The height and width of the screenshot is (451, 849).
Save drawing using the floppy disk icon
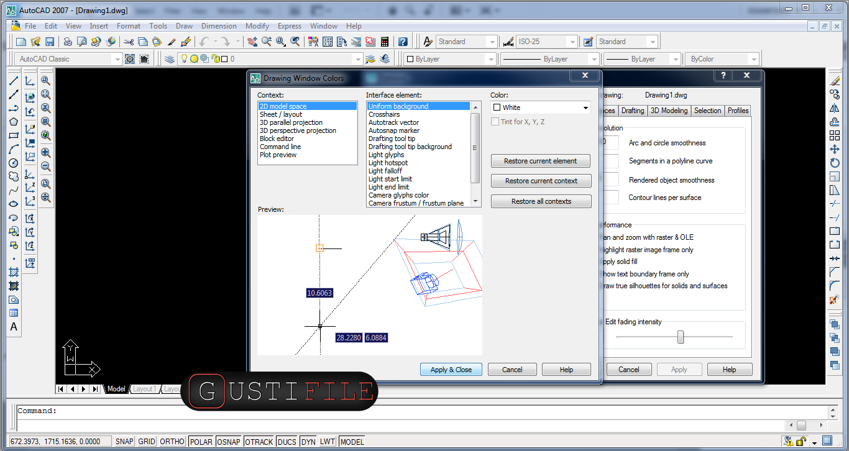tap(50, 42)
